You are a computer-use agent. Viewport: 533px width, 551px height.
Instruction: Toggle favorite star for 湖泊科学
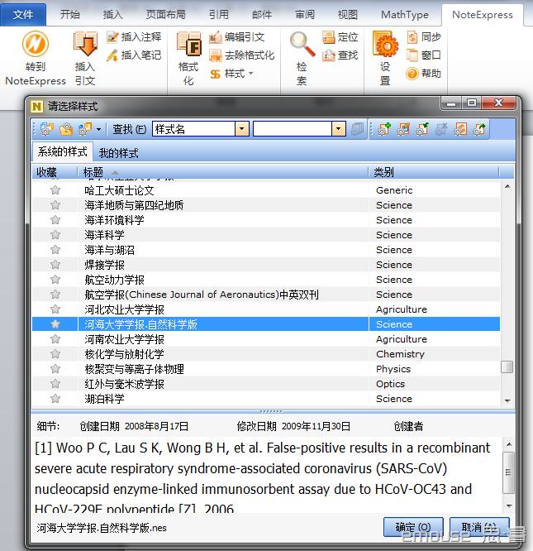pos(55,399)
